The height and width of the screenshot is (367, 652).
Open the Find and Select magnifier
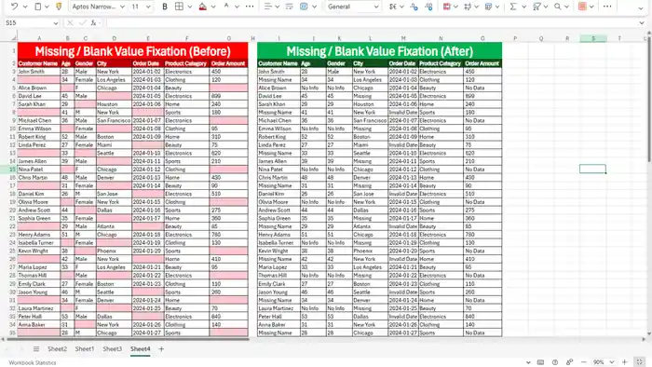[558, 7]
